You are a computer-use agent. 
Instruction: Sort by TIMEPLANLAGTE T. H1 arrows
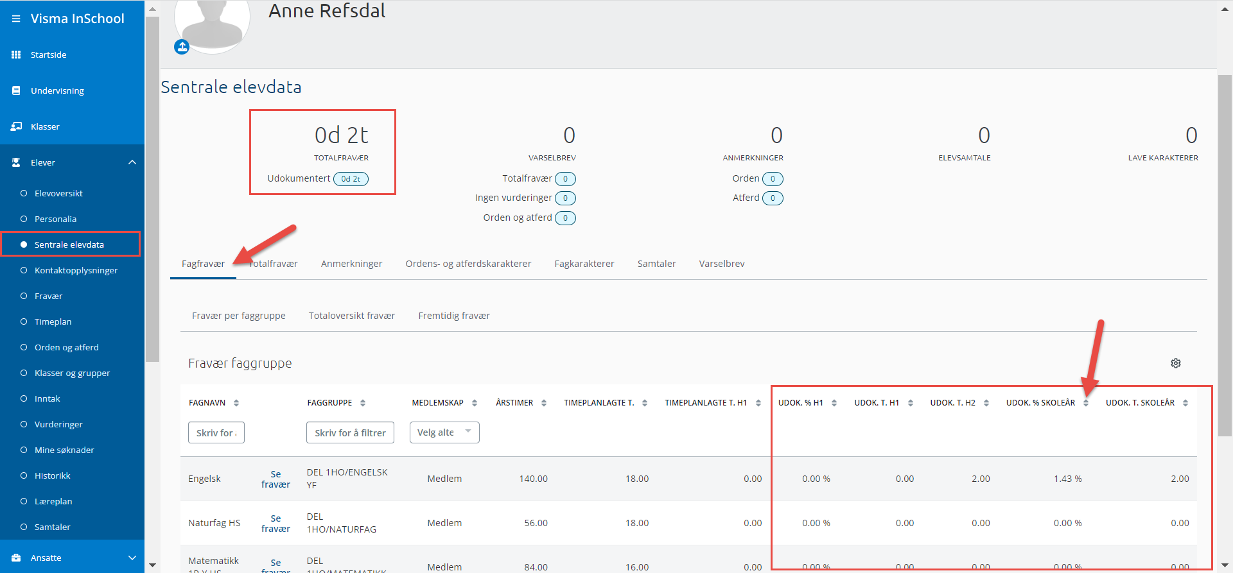coord(758,403)
